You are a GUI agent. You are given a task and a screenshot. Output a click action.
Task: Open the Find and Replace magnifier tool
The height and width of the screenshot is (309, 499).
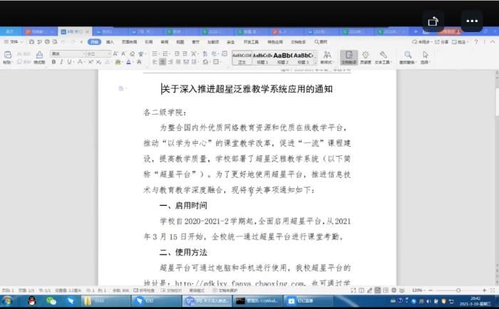coord(408,57)
